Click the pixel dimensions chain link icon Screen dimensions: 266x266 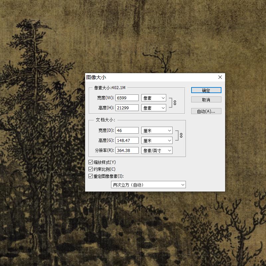175,103
